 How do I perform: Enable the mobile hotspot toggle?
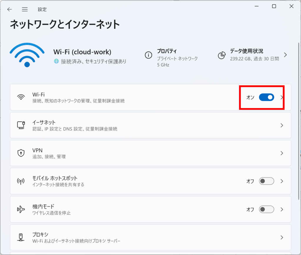[x=266, y=181]
